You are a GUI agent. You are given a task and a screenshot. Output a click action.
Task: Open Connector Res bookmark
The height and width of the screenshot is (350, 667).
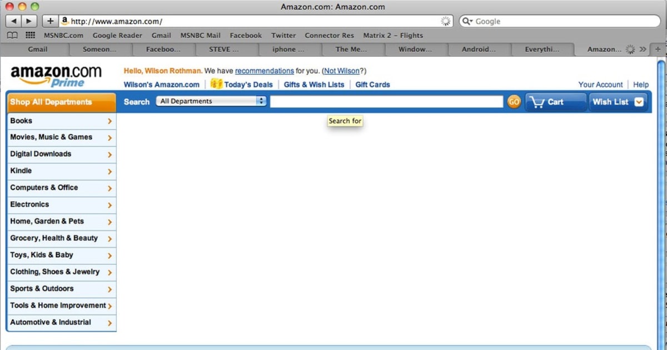click(329, 35)
